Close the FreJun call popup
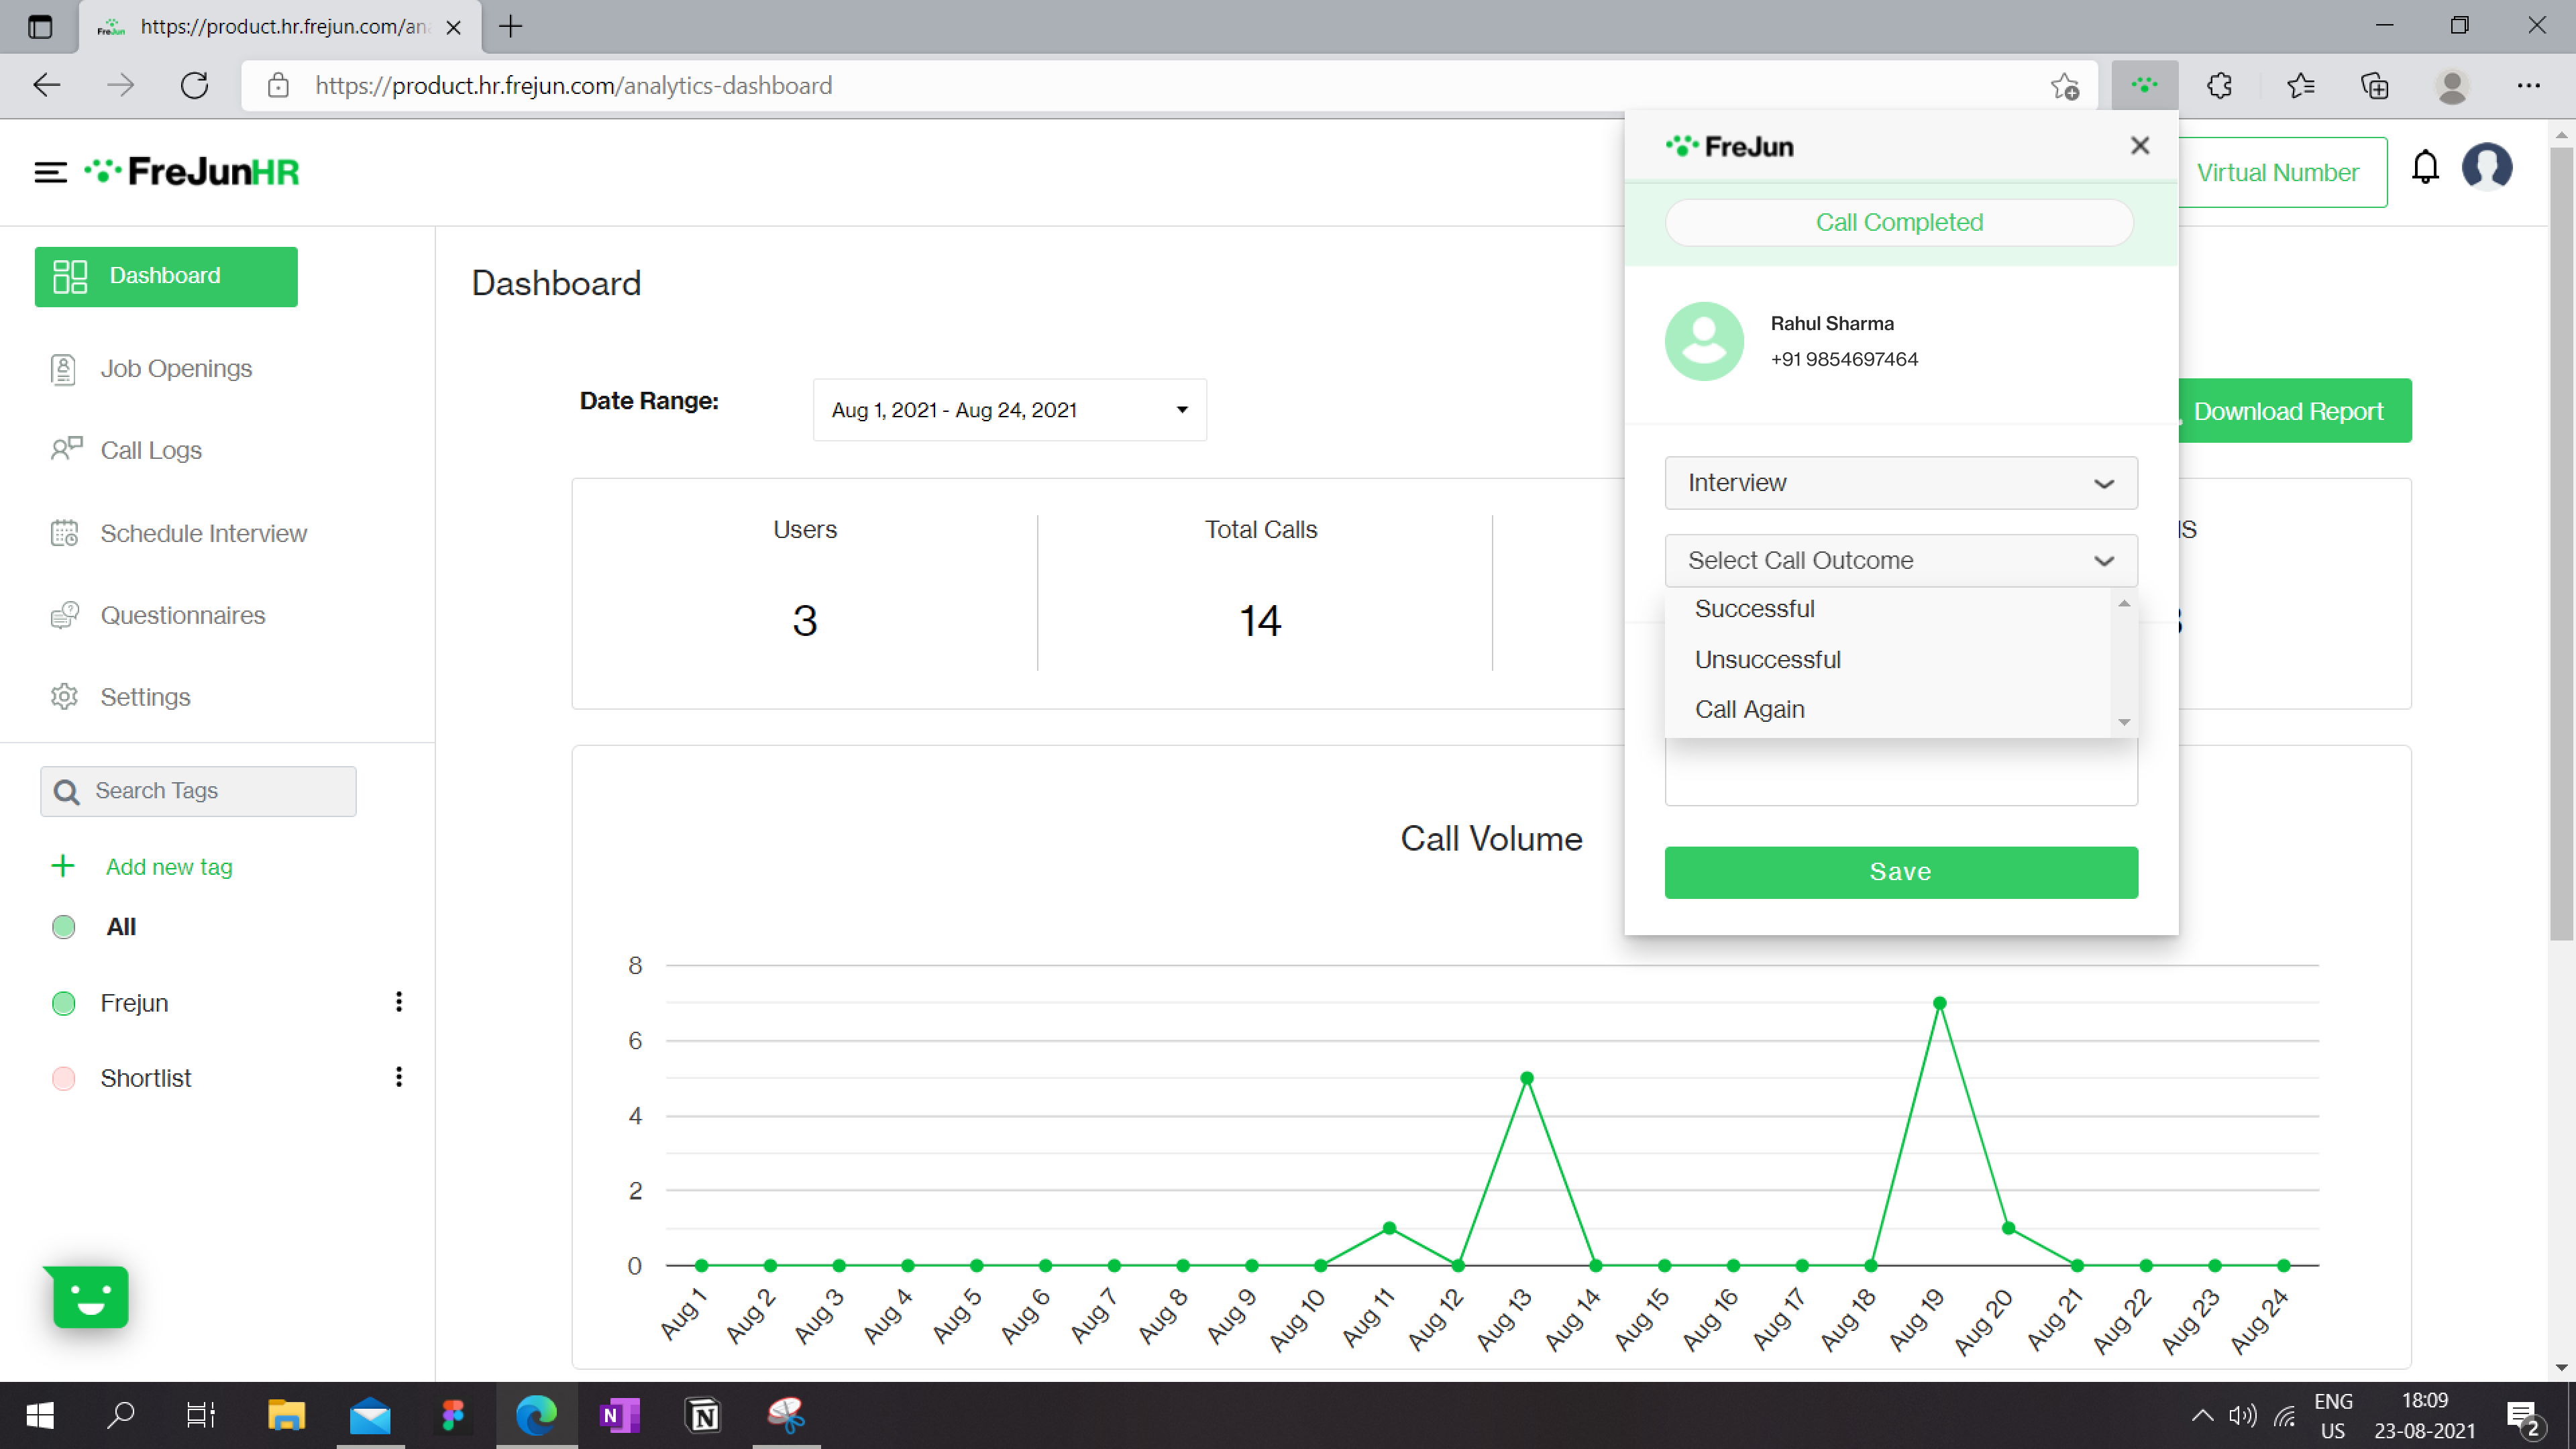 (x=2139, y=146)
